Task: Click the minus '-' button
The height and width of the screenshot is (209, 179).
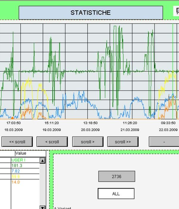Action: (x=164, y=142)
